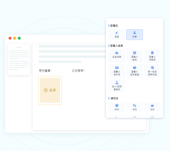Image resolution: width=170 pixels, height=151 pixels.
Task: Add the 签署人证件号 ID number field
Action: click(x=117, y=71)
